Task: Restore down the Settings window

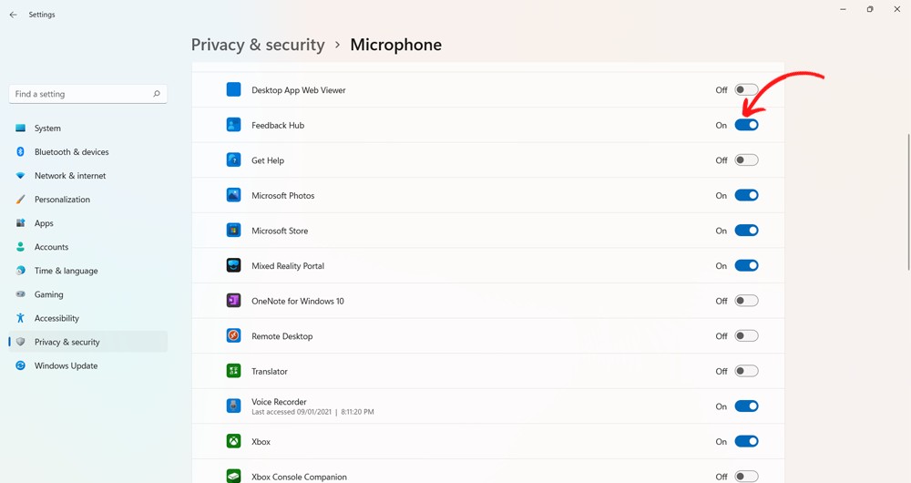Action: (x=870, y=9)
